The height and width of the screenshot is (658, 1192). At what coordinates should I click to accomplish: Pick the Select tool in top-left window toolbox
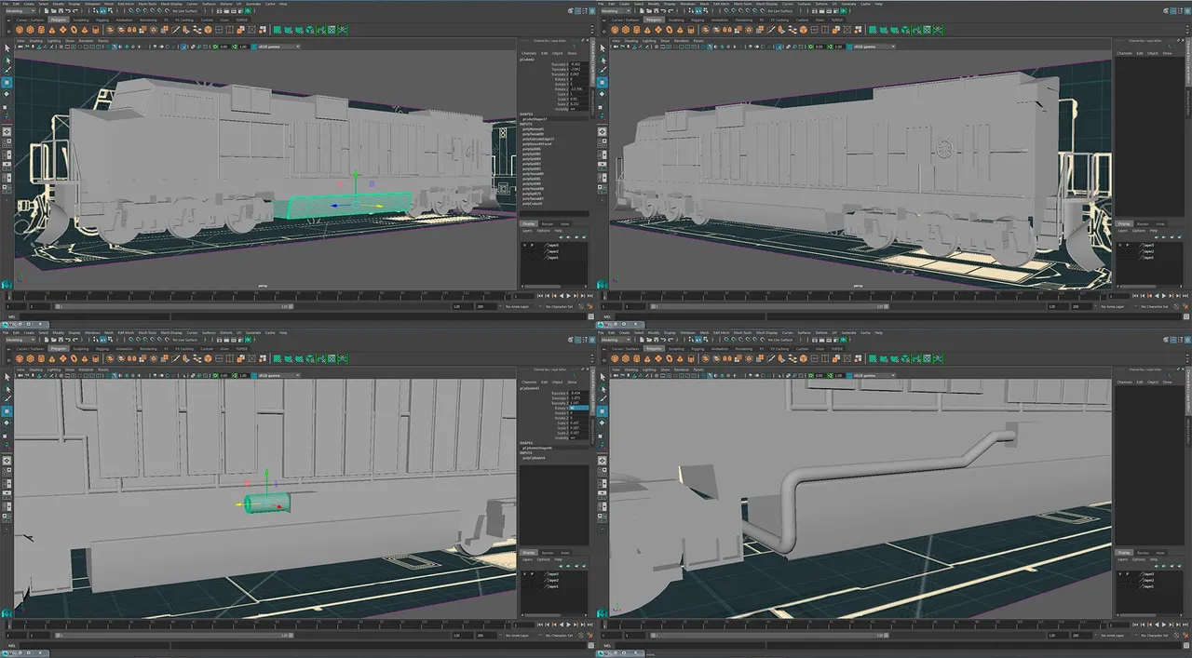(7, 48)
